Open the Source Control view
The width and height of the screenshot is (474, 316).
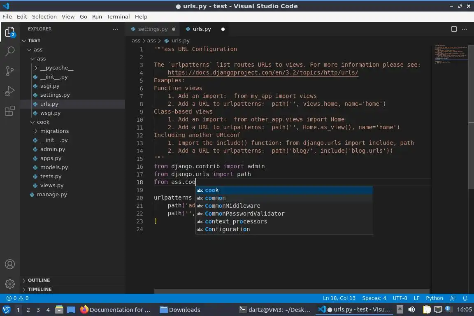click(x=10, y=71)
